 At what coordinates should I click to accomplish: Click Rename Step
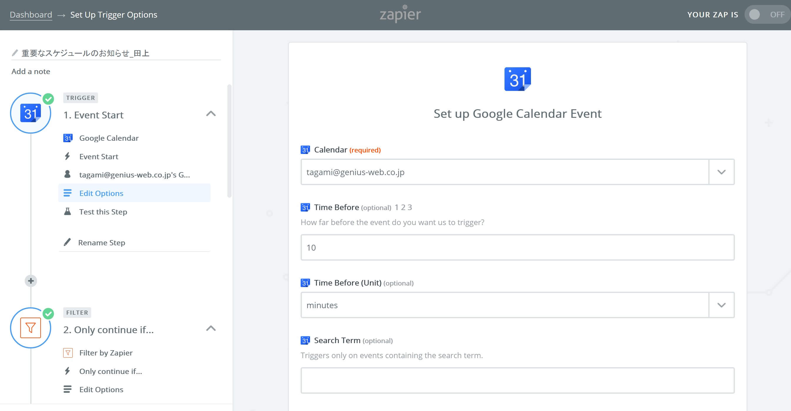102,243
